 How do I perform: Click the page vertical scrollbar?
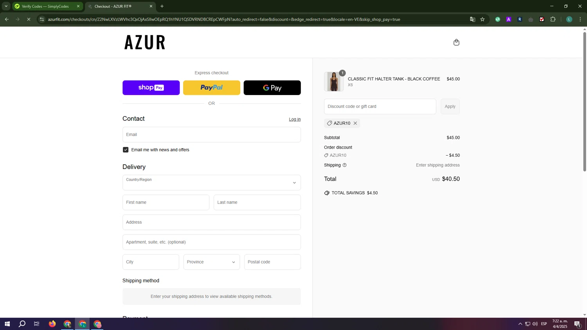tap(585, 102)
